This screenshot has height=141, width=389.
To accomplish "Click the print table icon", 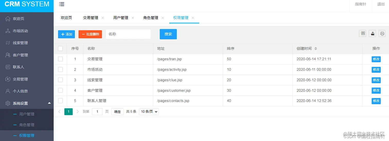I will coord(382,33).
